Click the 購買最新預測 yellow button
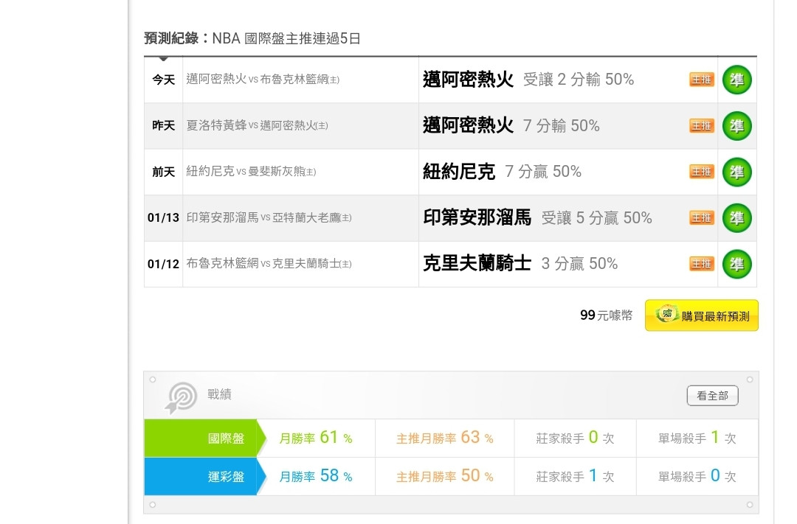This screenshot has height=524, width=797. (702, 315)
